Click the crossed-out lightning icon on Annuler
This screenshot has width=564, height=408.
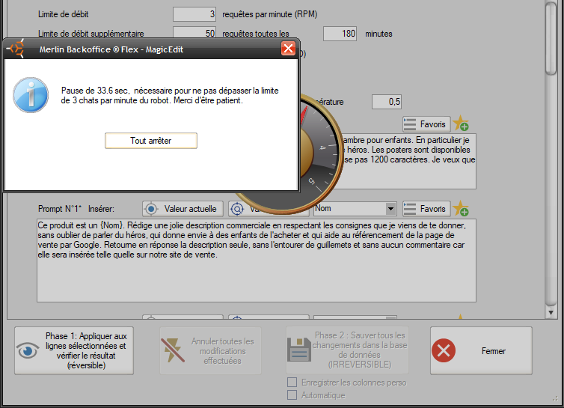click(x=173, y=350)
